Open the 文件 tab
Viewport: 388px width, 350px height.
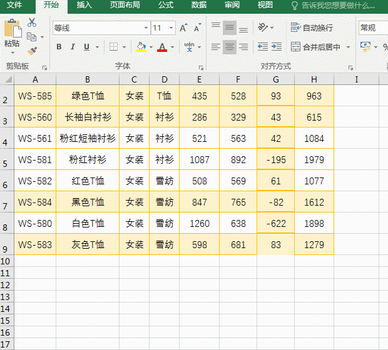14,5
